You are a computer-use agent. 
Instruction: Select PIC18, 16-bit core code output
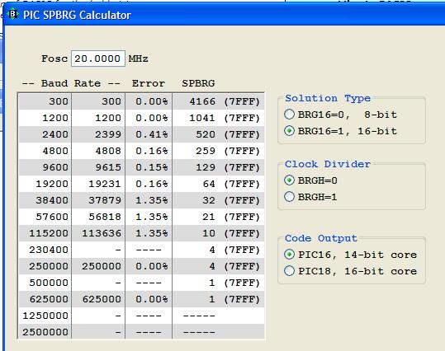[351, 271]
